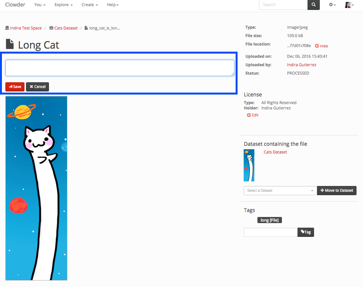Save the file description

[x=15, y=87]
